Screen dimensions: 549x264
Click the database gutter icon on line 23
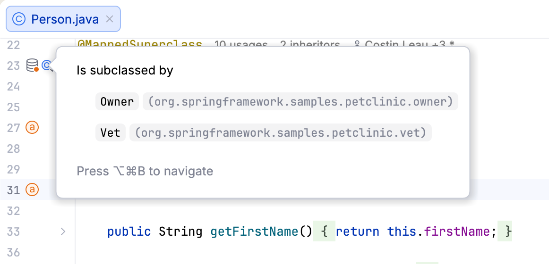point(32,66)
